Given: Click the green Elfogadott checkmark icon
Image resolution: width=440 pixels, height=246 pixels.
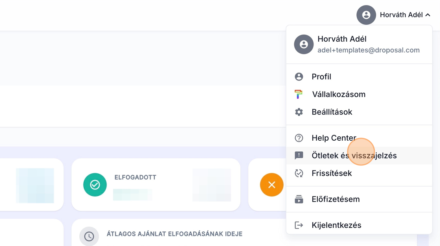Looking at the screenshot, I should click(x=95, y=185).
